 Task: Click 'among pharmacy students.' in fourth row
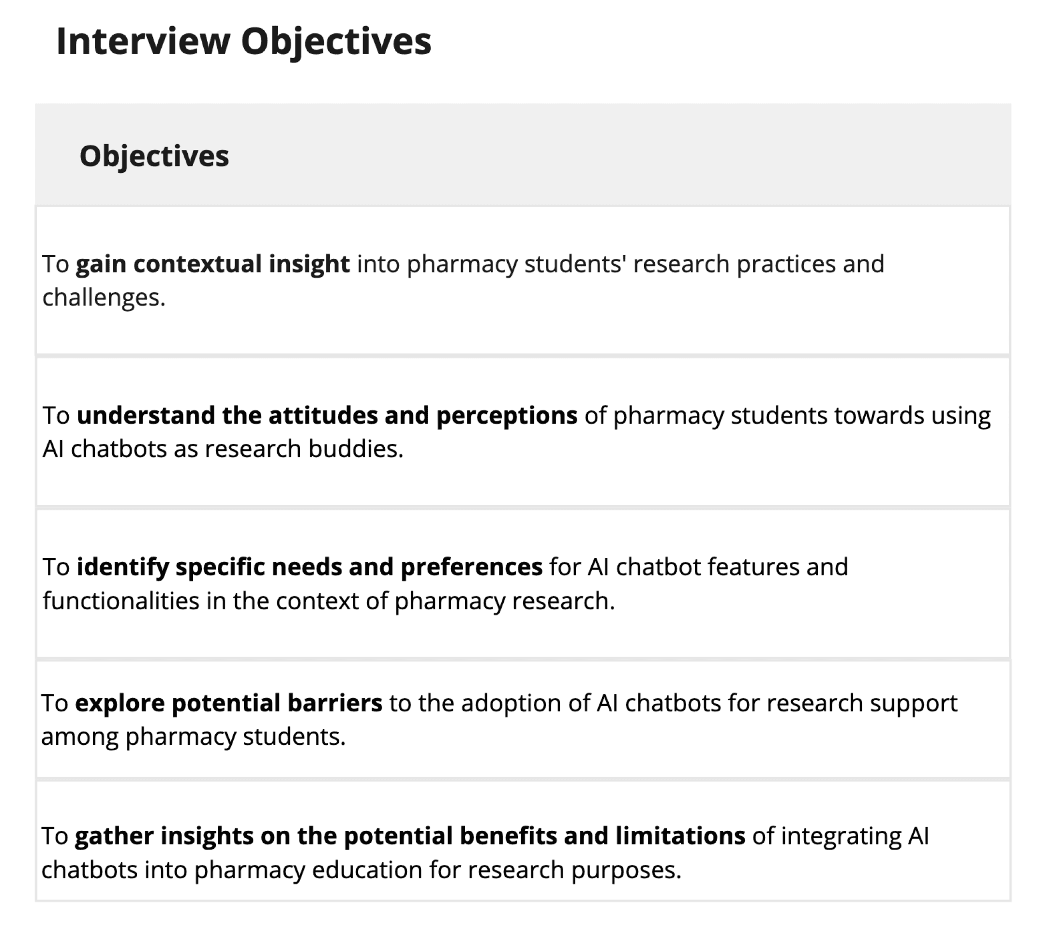point(193,737)
